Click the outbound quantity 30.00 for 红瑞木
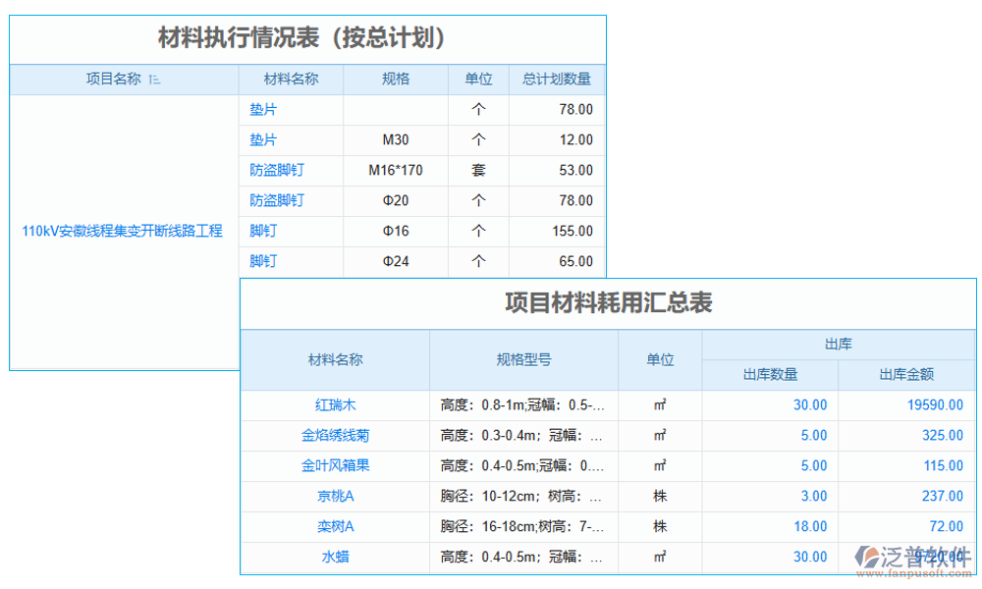The image size is (982, 589). tap(813, 404)
